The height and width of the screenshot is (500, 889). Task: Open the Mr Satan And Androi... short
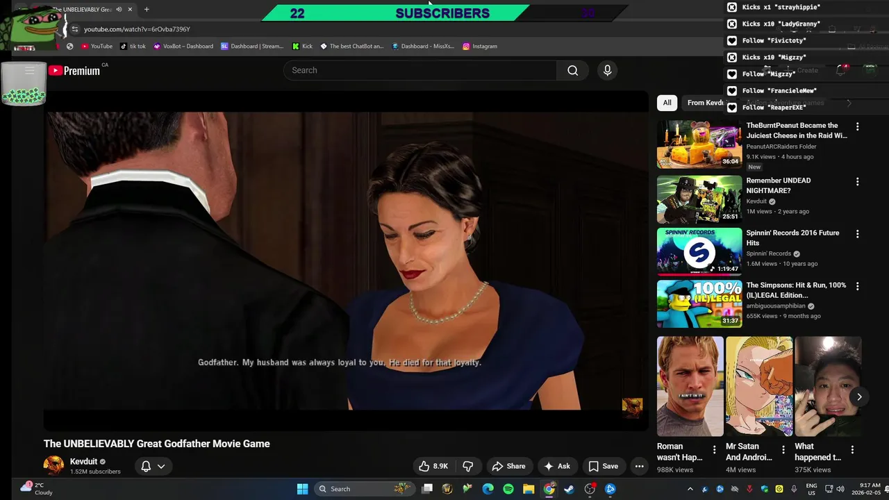(x=759, y=386)
